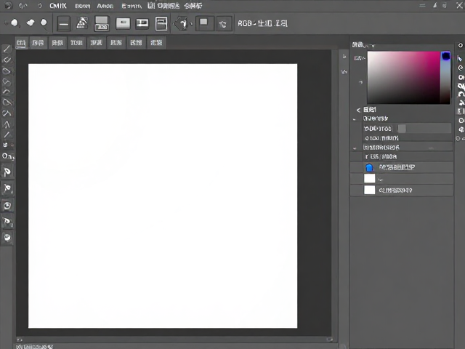Select the circle-in-square tool in the left toolbar
The image size is (465, 349).
point(7,206)
